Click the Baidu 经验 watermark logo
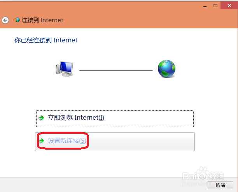The height and width of the screenshot is (192, 238). (203, 176)
